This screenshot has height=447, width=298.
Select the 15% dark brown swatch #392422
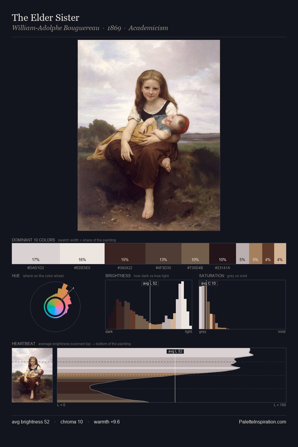click(125, 254)
